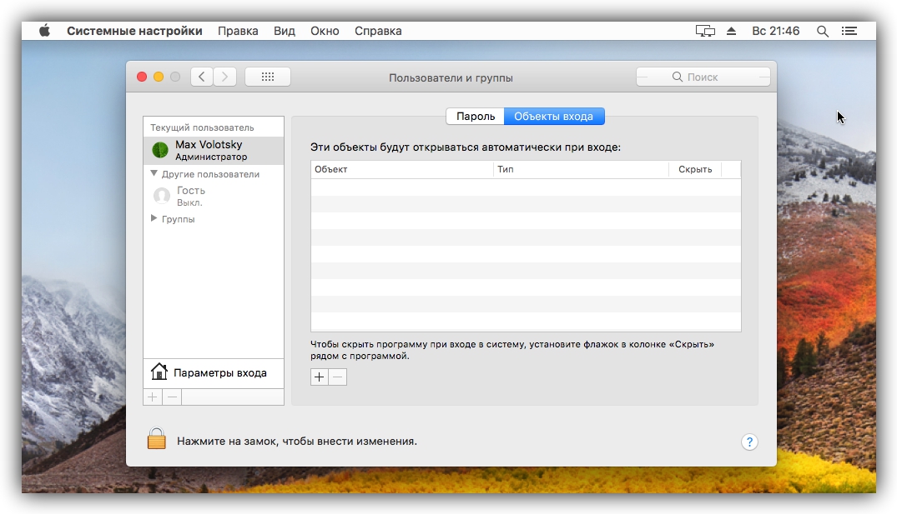
Task: Open the display mirroring menu bar icon
Action: pyautogui.click(x=705, y=31)
